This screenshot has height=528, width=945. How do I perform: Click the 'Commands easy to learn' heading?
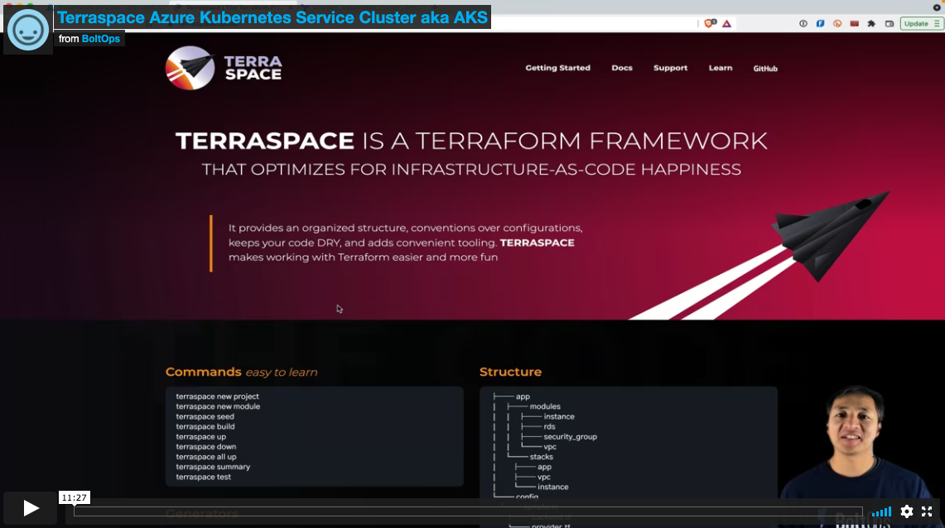(241, 372)
